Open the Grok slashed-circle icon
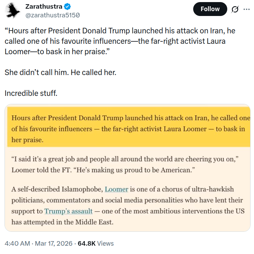The image size is (254, 254). pos(235,9)
